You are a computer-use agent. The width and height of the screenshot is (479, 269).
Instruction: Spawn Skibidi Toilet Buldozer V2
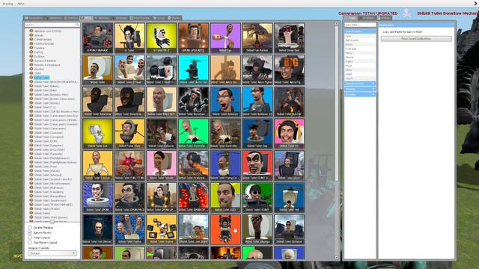pos(257,102)
